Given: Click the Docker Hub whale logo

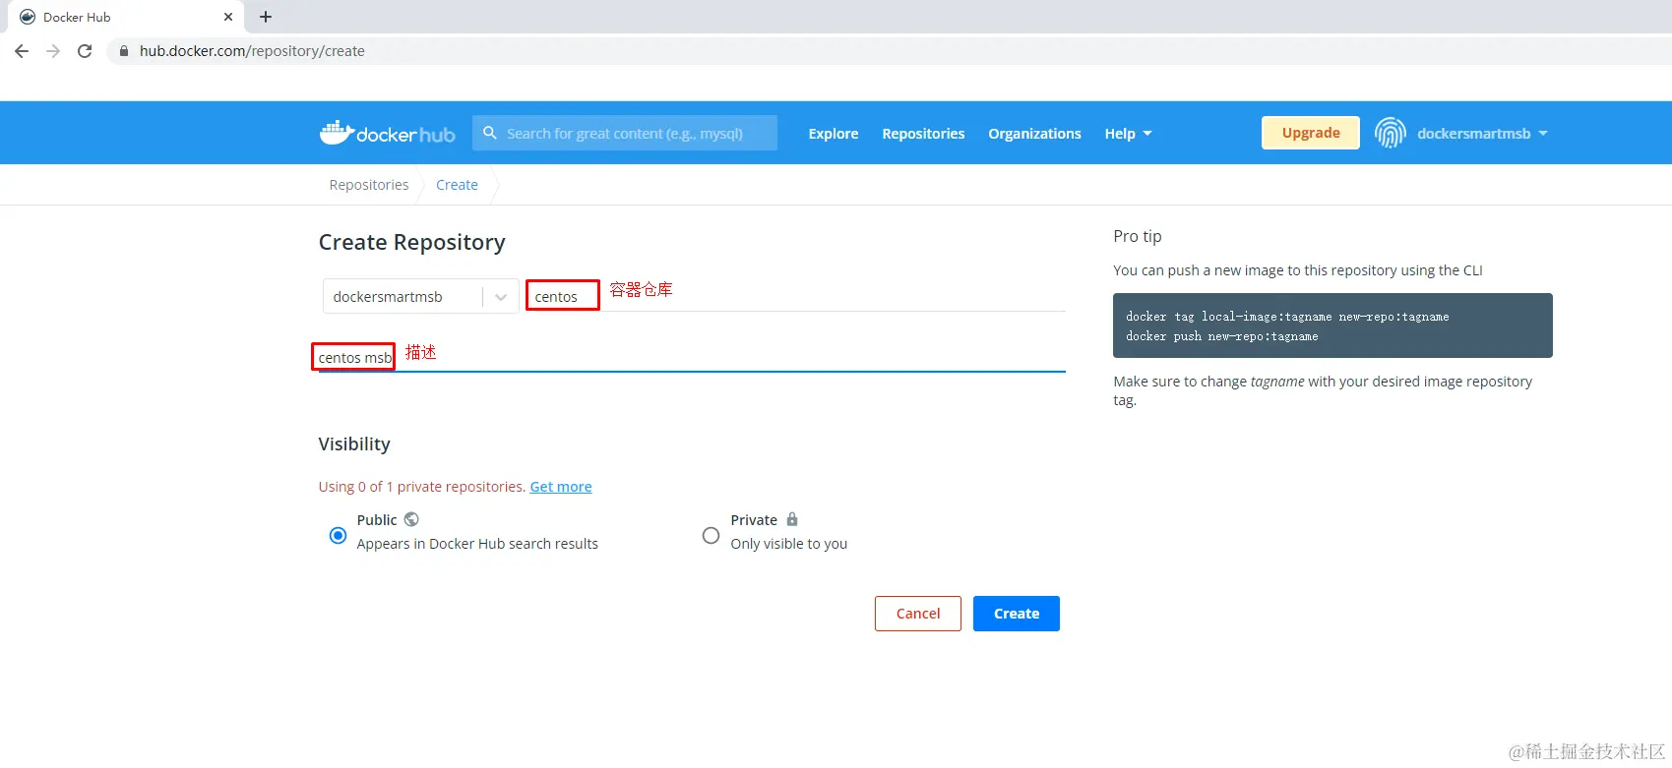Looking at the screenshot, I should (x=387, y=133).
